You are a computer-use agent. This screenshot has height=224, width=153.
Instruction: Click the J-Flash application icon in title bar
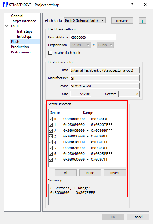click(x=5, y=5)
